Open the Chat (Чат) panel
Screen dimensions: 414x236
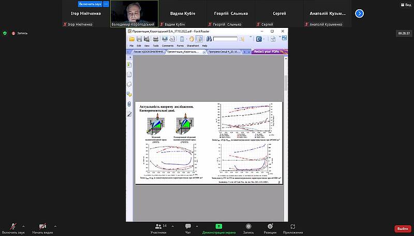point(188,228)
